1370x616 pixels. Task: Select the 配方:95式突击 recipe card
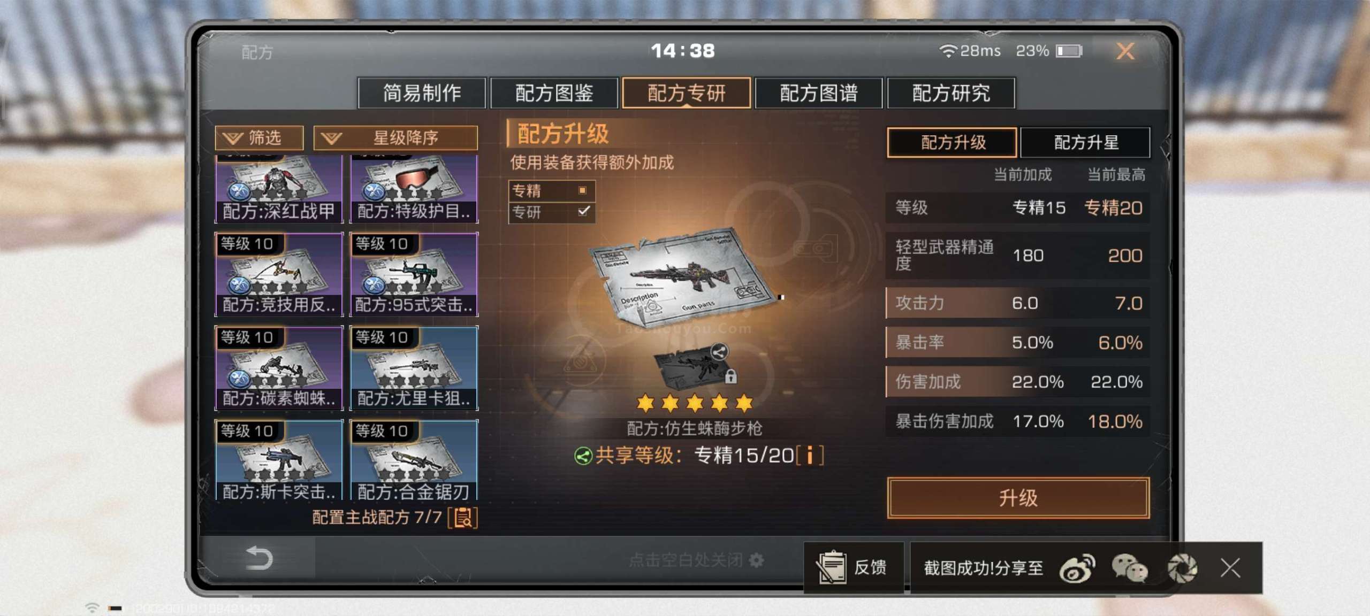coord(414,274)
